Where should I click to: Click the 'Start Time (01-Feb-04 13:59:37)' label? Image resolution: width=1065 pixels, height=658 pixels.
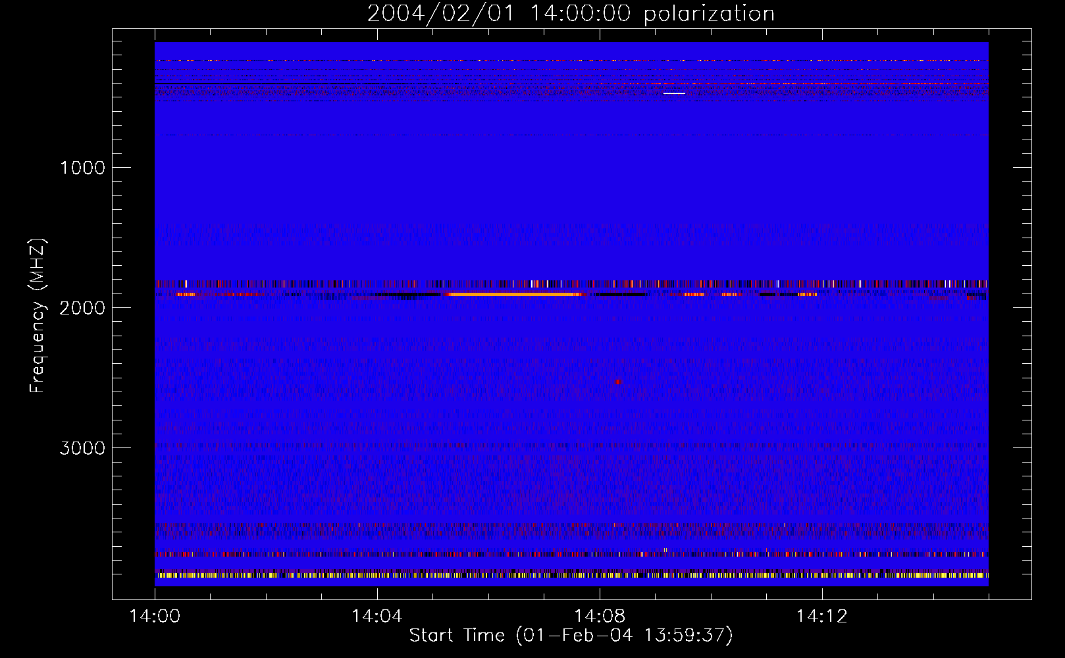pyautogui.click(x=571, y=636)
